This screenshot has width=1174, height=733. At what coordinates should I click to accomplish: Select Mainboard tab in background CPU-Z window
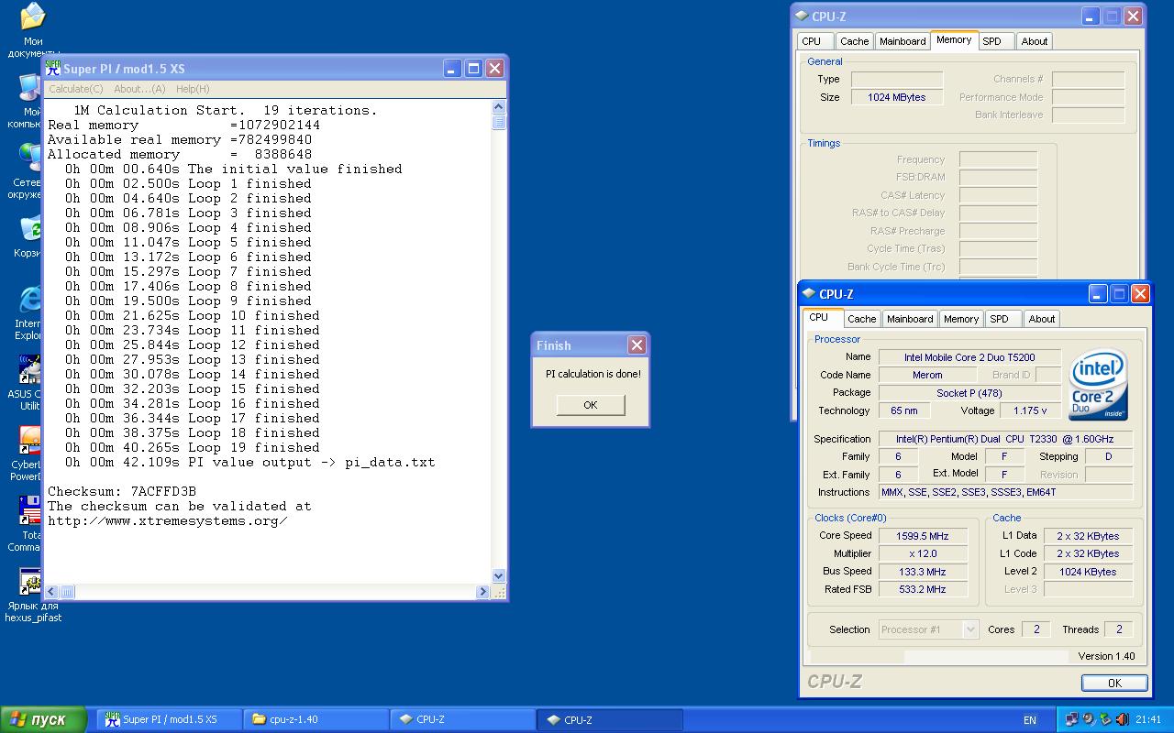coord(903,41)
